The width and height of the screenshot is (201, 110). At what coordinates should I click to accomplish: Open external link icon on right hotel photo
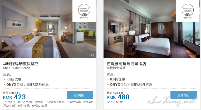pos(196,55)
